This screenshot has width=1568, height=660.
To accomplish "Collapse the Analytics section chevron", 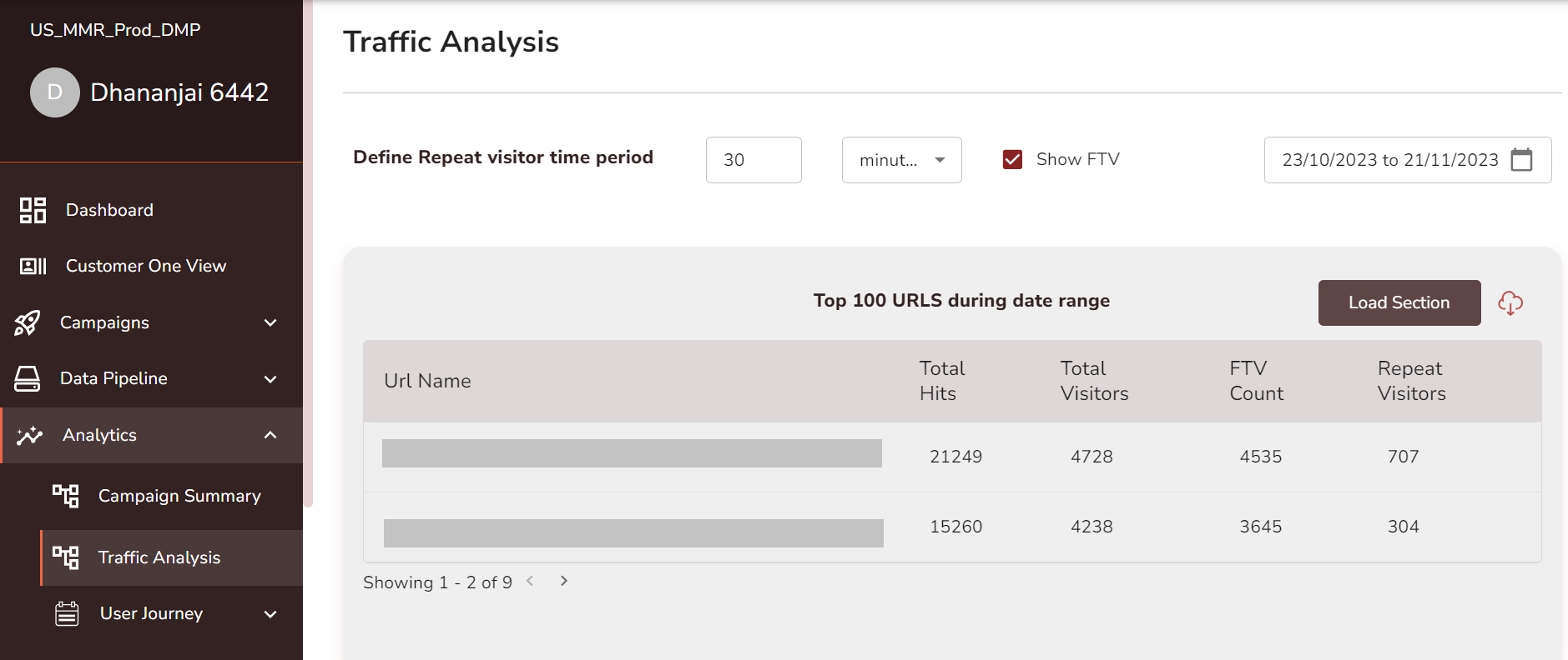I will click(270, 435).
